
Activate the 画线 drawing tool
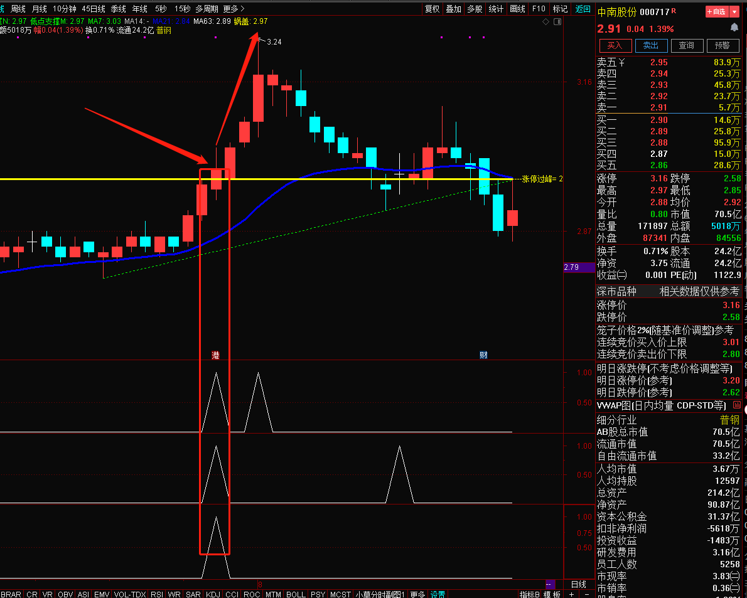tap(517, 9)
